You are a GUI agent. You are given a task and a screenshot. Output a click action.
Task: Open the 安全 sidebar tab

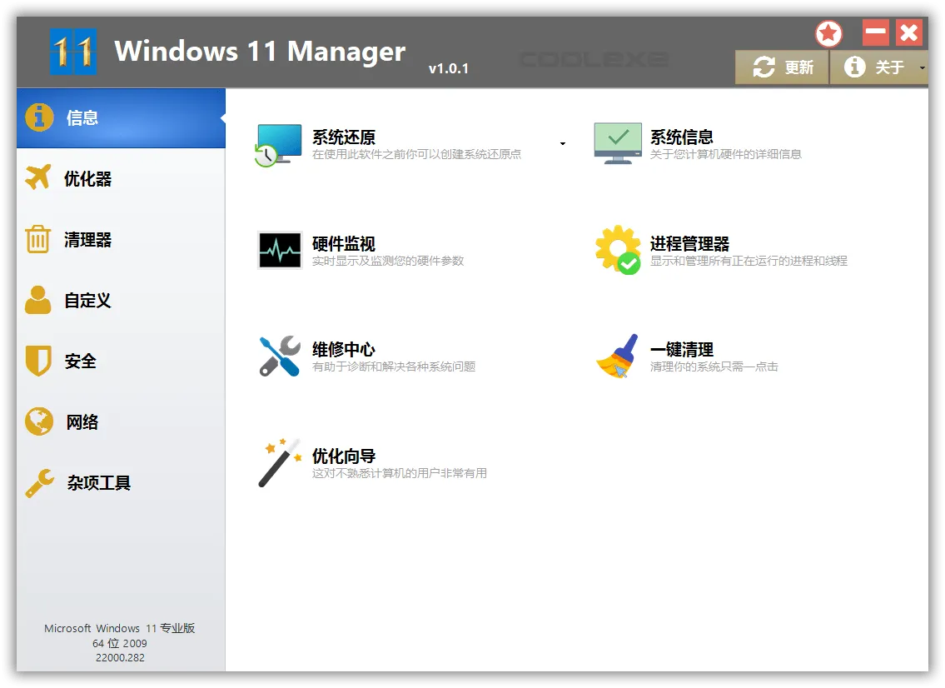coord(121,361)
